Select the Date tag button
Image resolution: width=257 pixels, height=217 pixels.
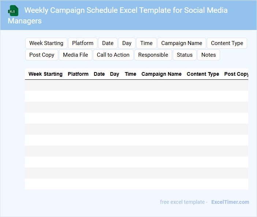[108, 43]
